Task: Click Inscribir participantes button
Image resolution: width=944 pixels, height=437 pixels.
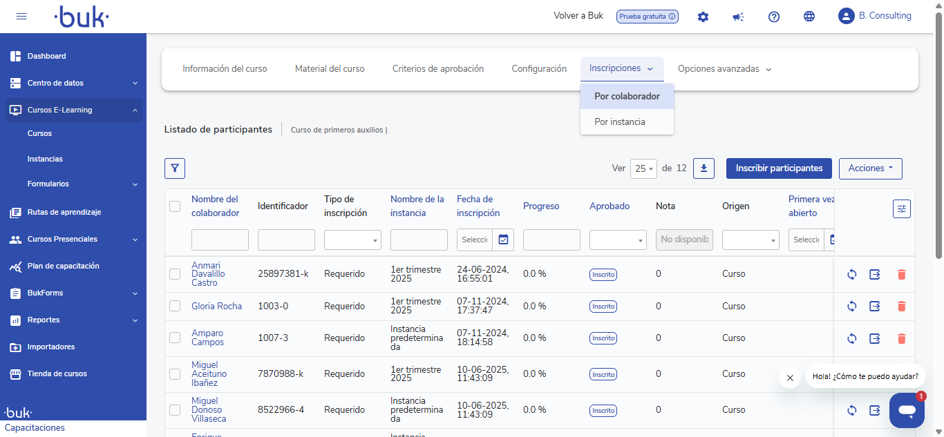Action: (779, 168)
